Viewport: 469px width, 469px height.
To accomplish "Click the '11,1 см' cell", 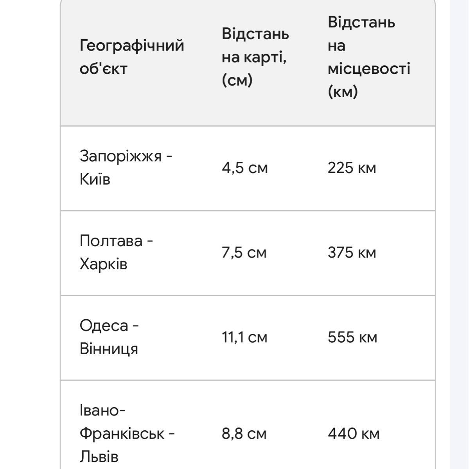I will coord(245,337).
